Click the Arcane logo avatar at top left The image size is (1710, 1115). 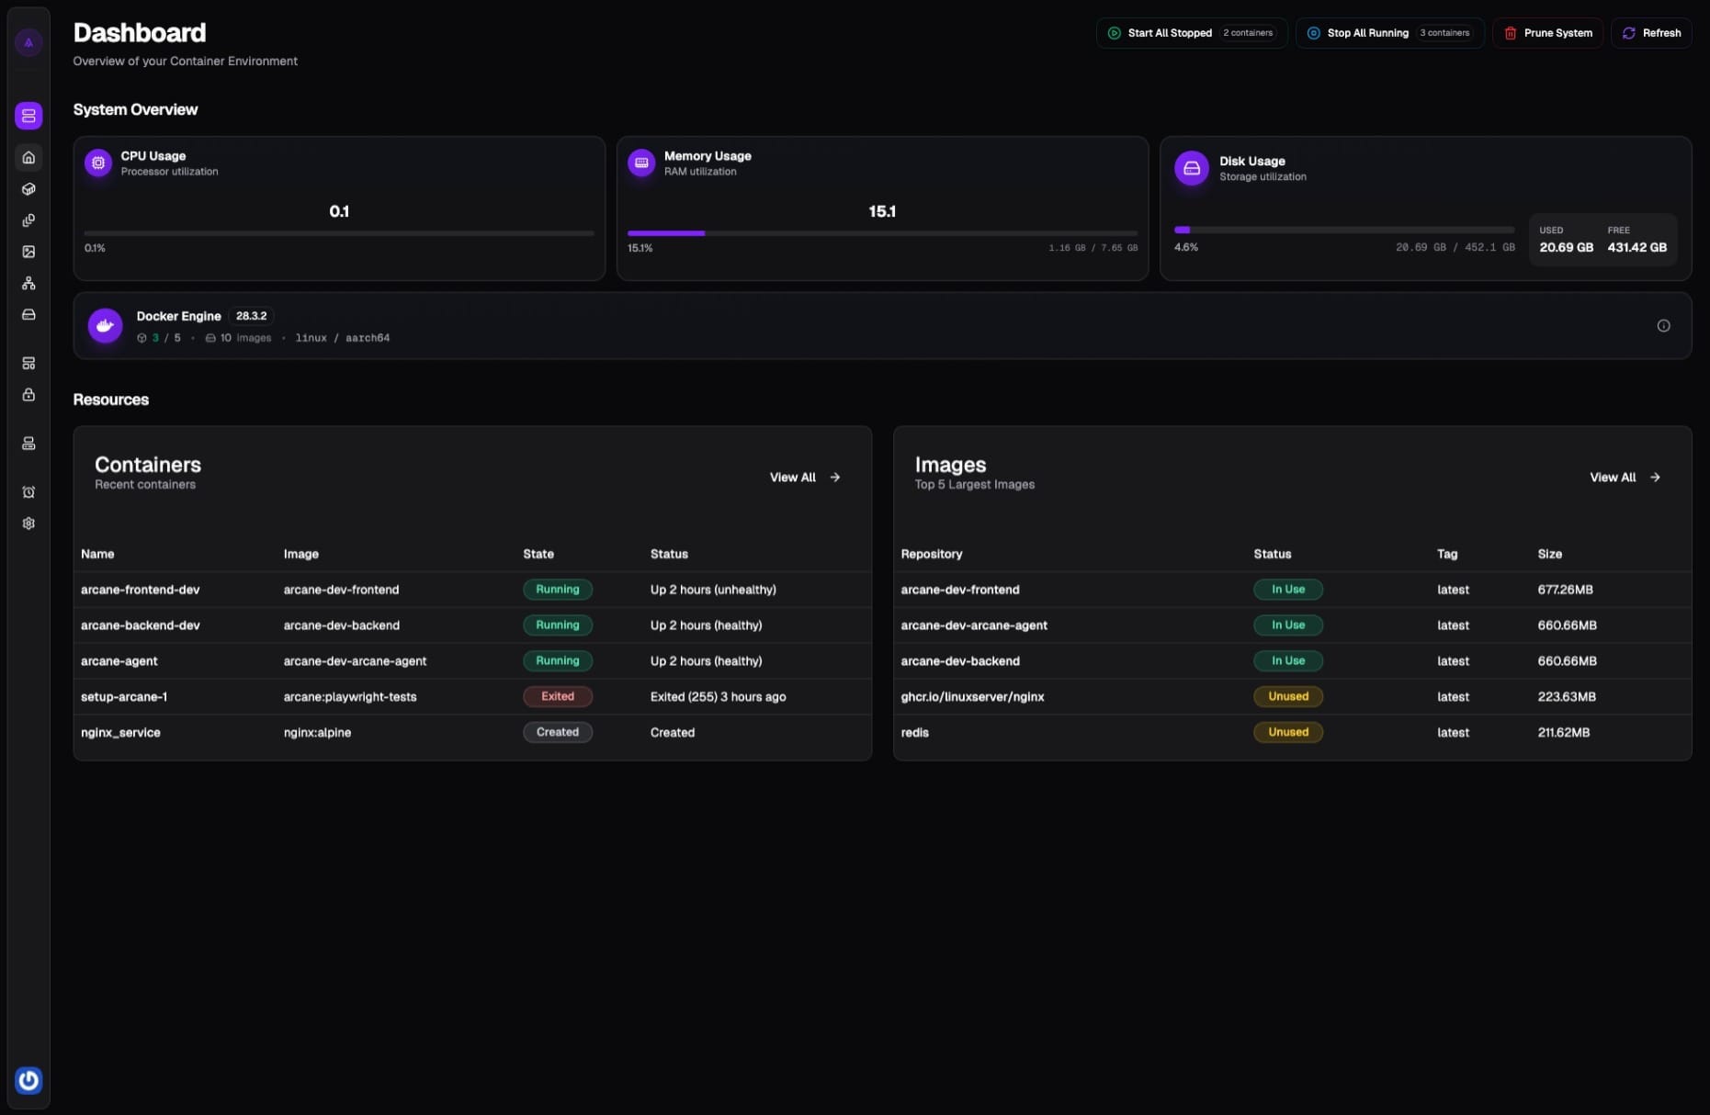pos(28,41)
